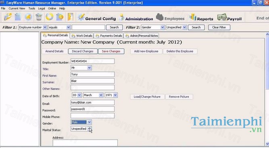The image size is (269, 148).
Task: Click the Add new Employee button
Action: click(x=146, y=51)
